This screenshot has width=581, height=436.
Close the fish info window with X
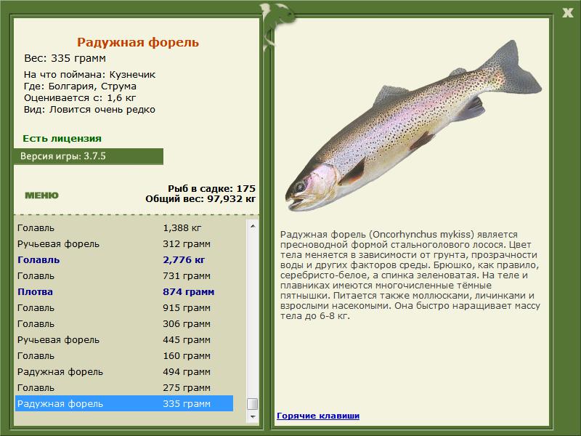[x=567, y=13]
